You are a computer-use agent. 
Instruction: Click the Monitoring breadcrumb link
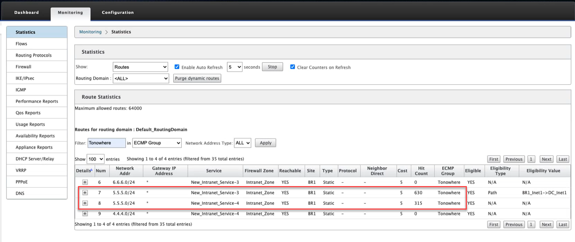click(90, 32)
